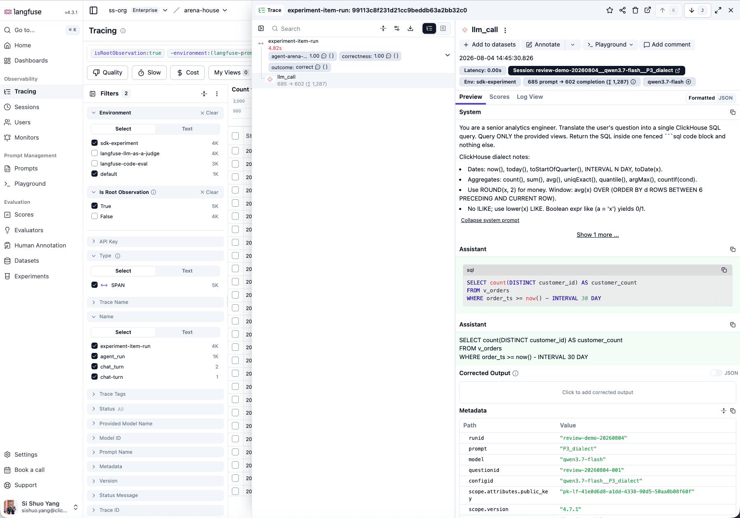This screenshot has width=740, height=518.
Task: Collapse the system prompt link
Action: tap(490, 220)
